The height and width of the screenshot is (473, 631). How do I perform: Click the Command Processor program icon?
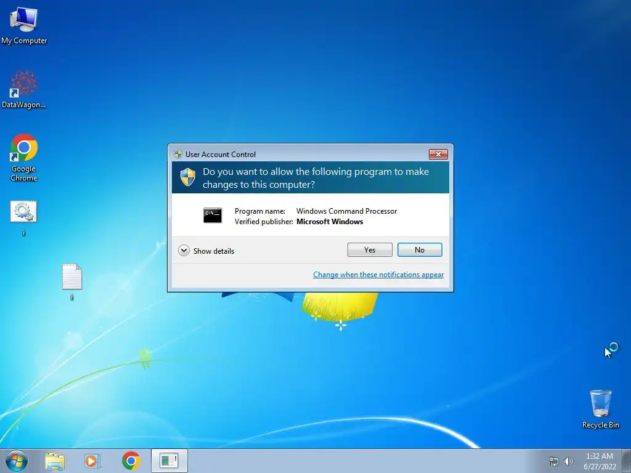click(x=213, y=216)
